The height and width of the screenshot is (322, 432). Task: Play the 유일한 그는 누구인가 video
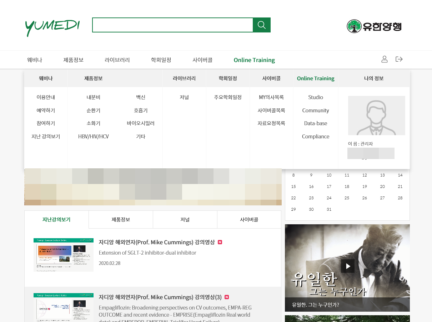[347, 266]
